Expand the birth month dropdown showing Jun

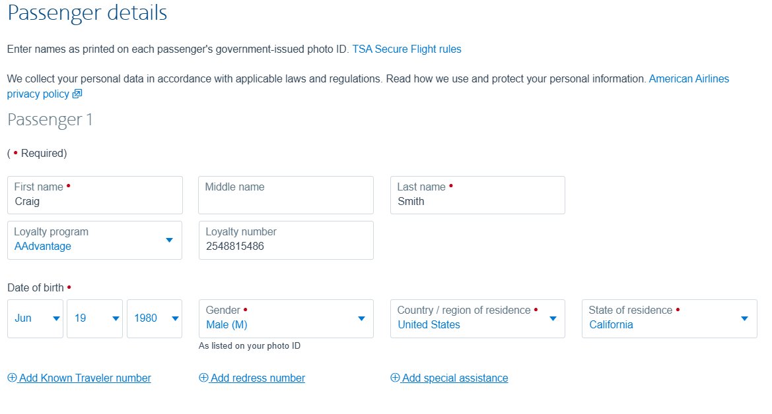pyautogui.click(x=35, y=318)
